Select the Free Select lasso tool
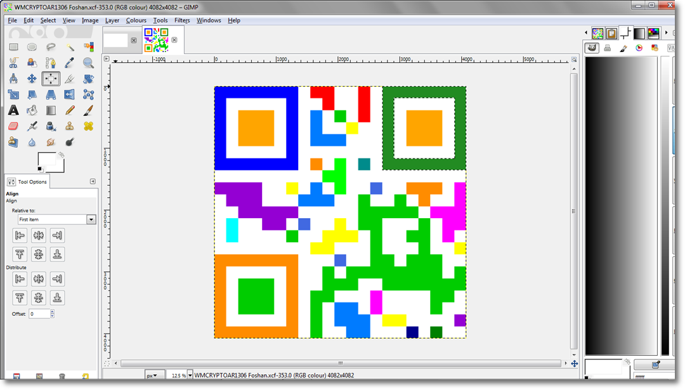Image resolution: width=685 pixels, height=390 pixels. [x=51, y=47]
